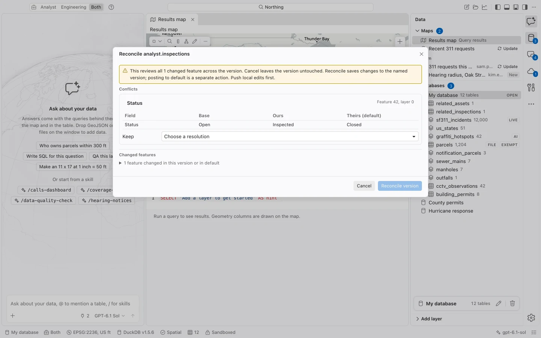The image size is (541, 338).
Task: Toggle the right sidebar layout icon
Action: point(525,7)
